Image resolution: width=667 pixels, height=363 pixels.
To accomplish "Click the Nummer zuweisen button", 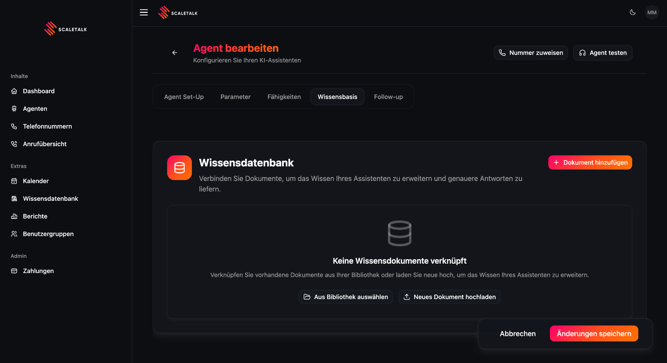I will tap(531, 53).
